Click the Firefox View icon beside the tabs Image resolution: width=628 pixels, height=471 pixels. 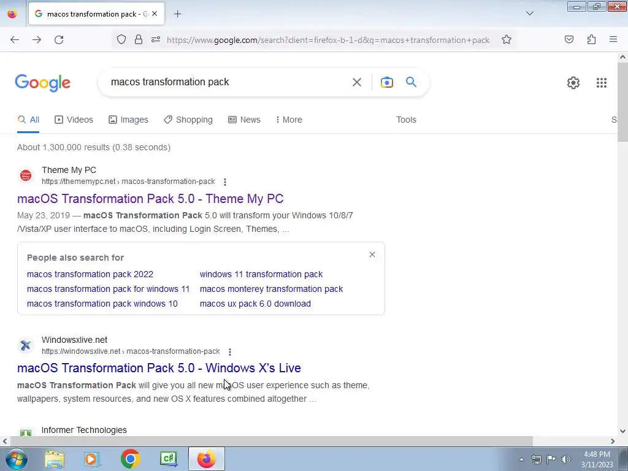point(12,14)
